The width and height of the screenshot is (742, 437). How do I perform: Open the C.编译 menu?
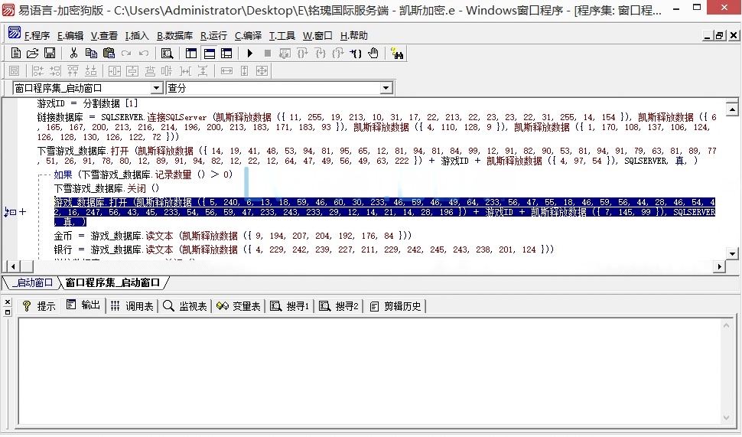(248, 35)
